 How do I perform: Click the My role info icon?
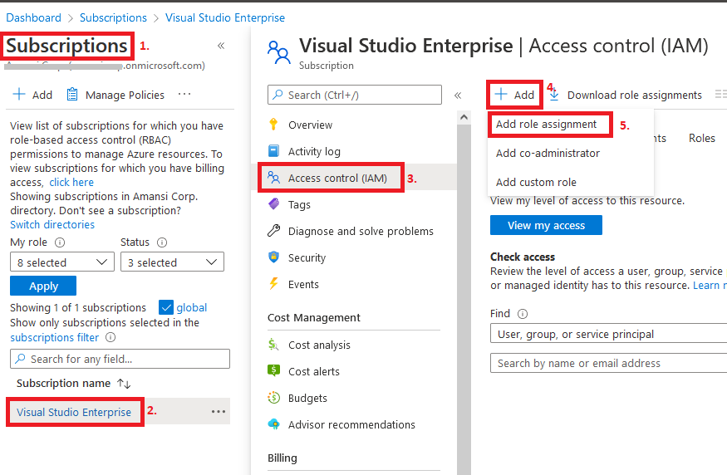click(60, 242)
